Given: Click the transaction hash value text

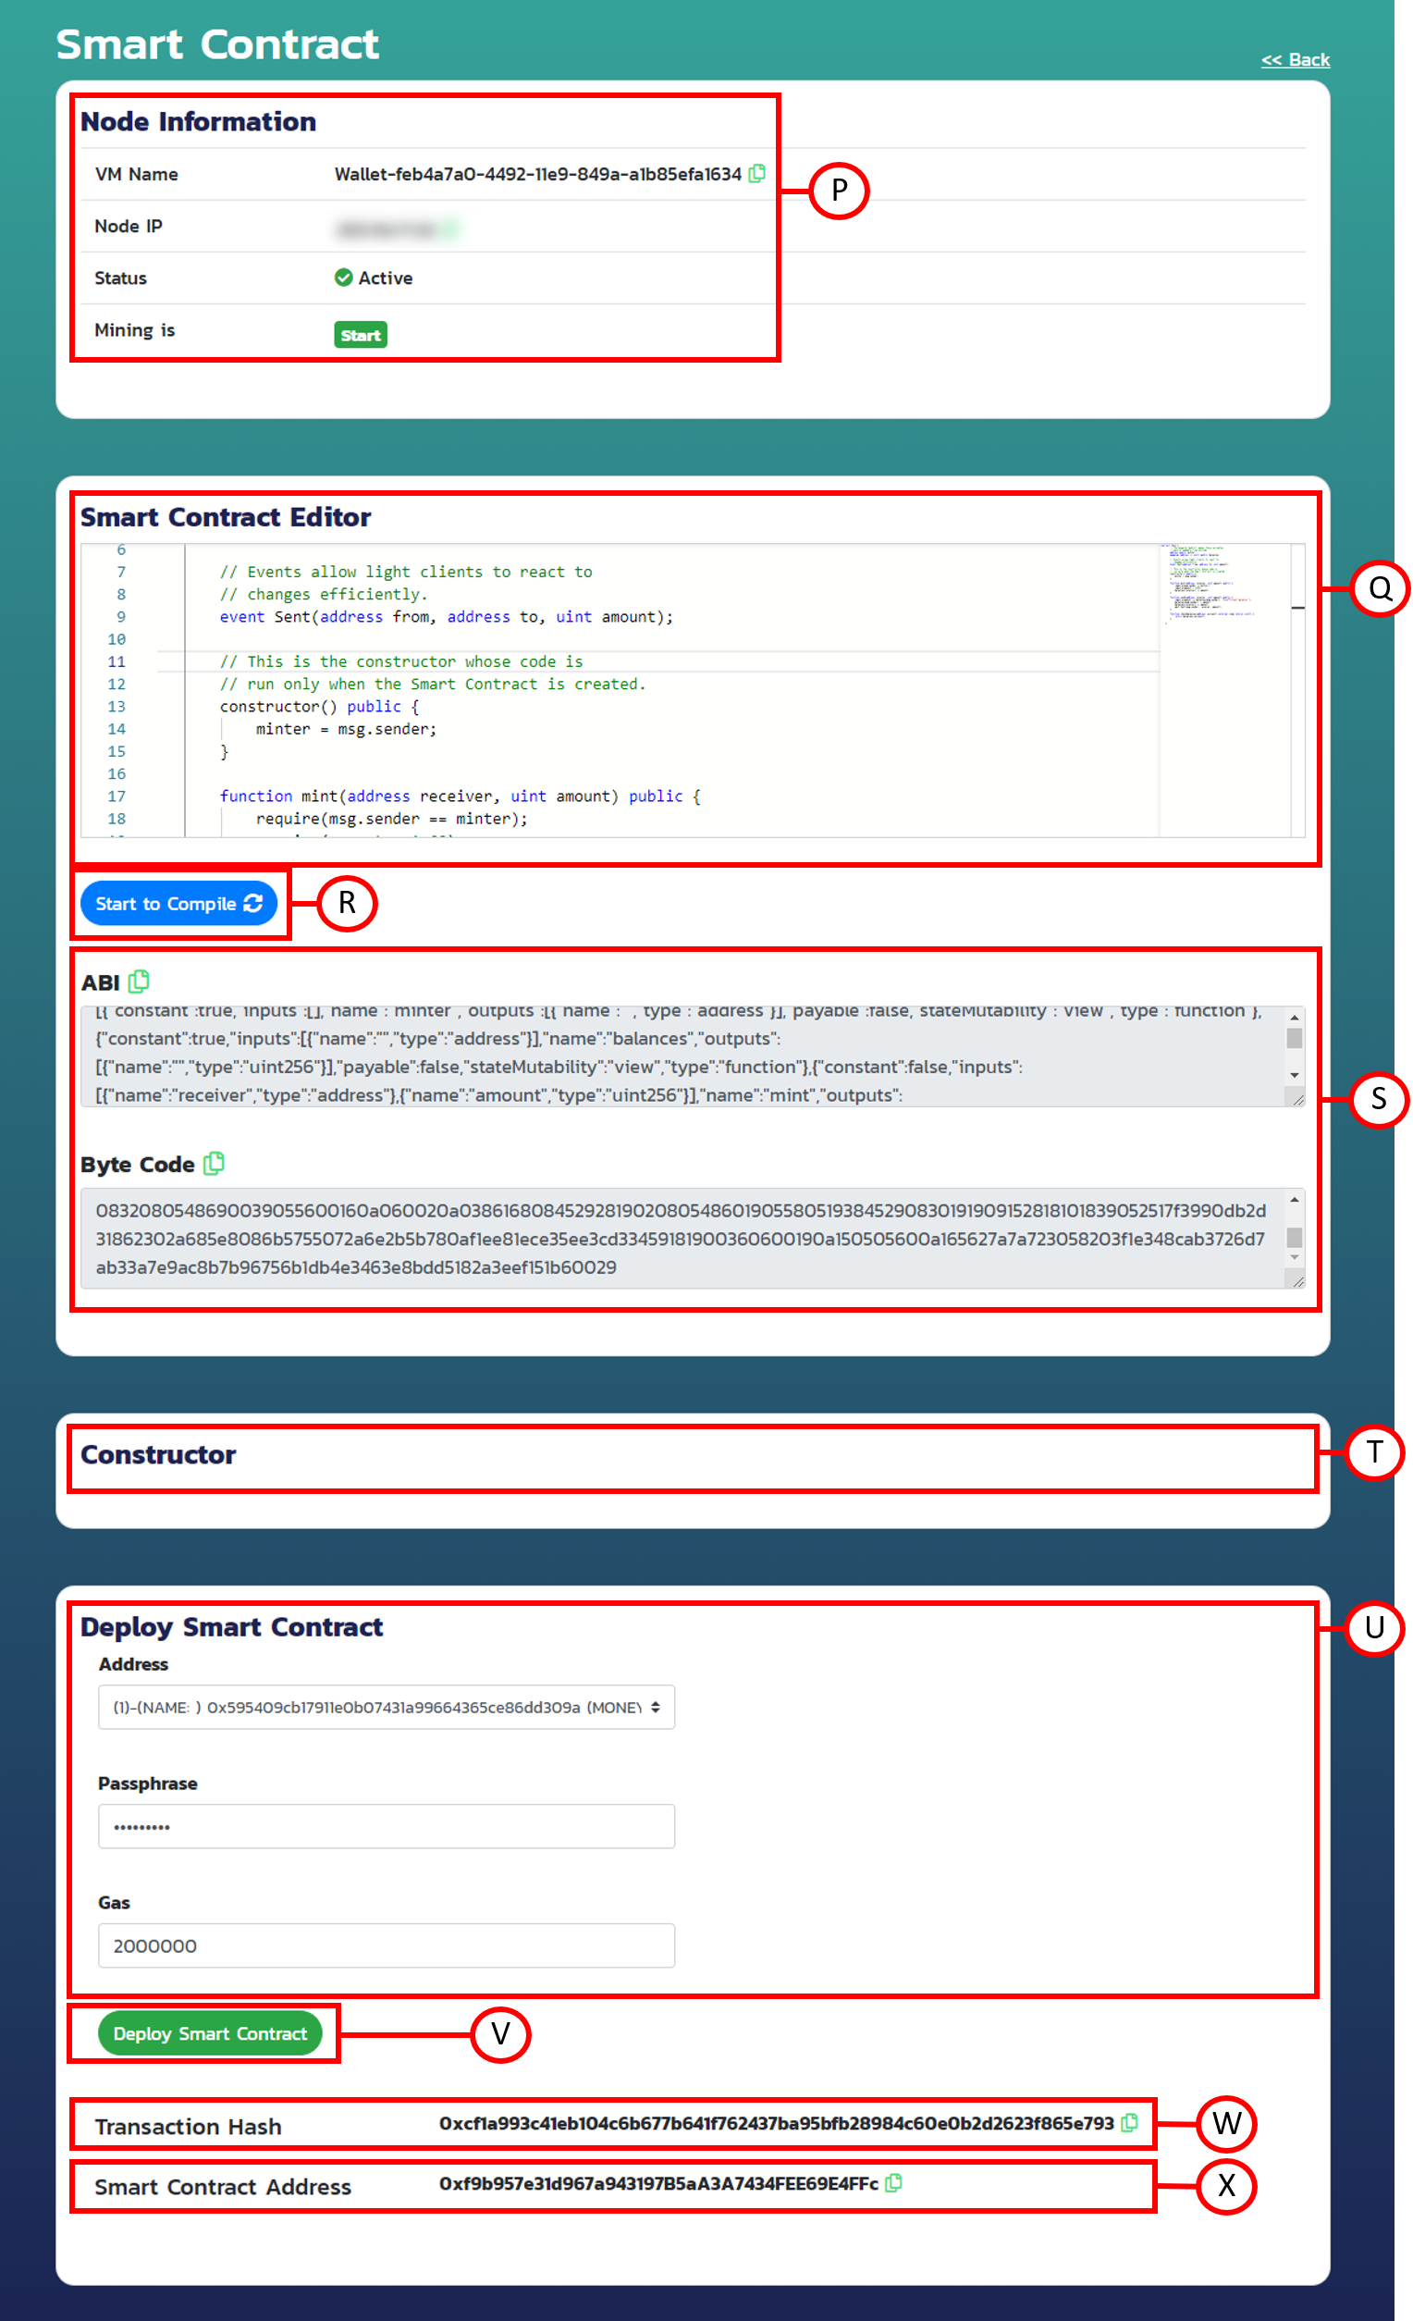Looking at the screenshot, I should 776,2122.
